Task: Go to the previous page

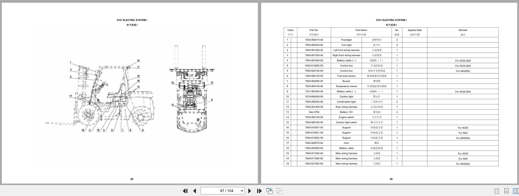Action: pyautogui.click(x=195, y=191)
